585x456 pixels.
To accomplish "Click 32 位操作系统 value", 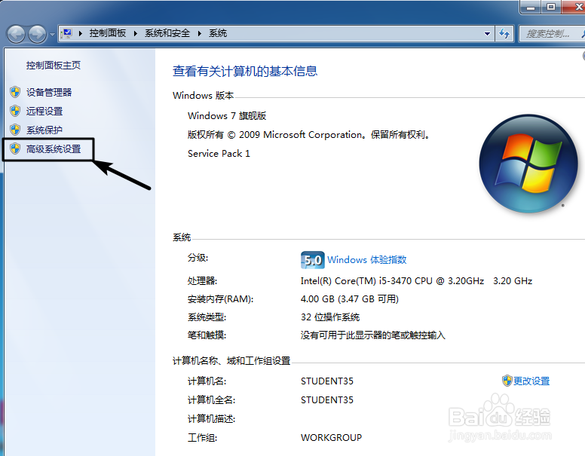I will point(330,317).
